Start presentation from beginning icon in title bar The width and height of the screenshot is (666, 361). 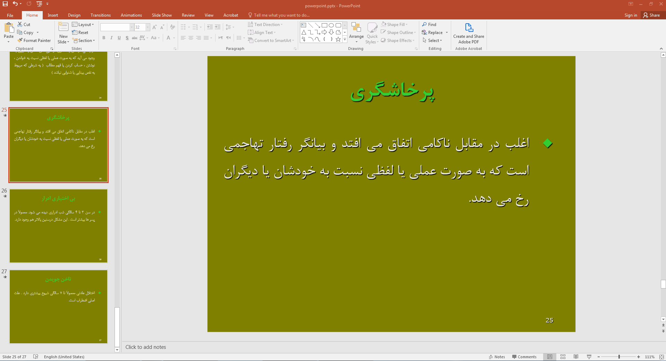coord(39,4)
